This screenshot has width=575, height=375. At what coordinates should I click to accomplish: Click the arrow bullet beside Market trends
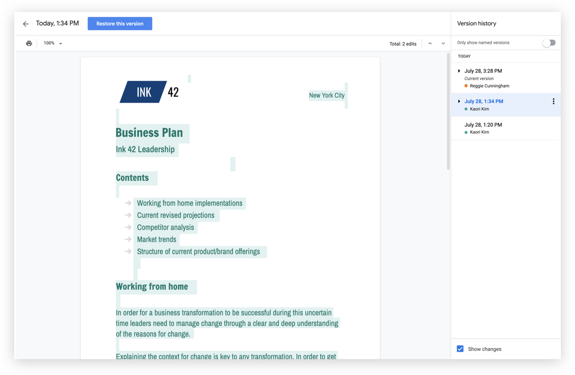tap(127, 239)
